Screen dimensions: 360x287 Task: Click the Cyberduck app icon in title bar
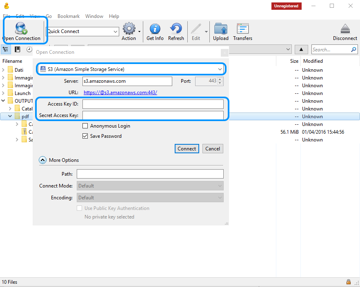[7, 6]
